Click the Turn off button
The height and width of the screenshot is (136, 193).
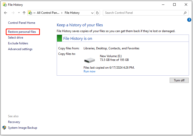[179, 80]
